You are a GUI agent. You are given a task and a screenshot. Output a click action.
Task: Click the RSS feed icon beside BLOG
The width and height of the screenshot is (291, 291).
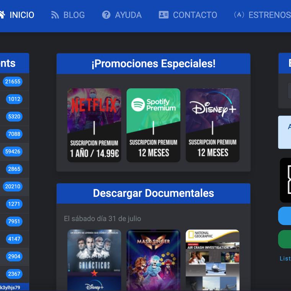tap(55, 15)
